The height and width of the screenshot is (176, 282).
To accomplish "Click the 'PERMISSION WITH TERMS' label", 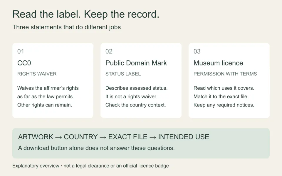I will pos(225,74).
